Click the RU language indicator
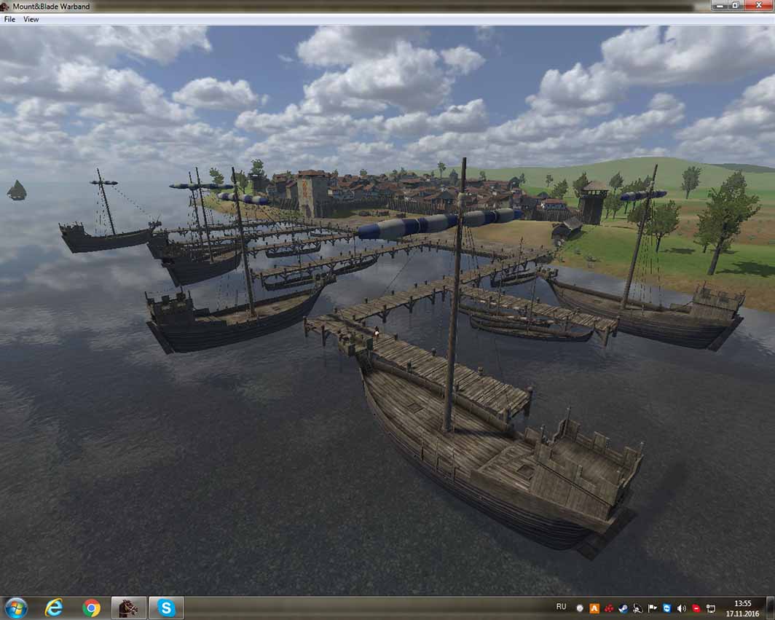This screenshot has width=775, height=620. tap(561, 607)
